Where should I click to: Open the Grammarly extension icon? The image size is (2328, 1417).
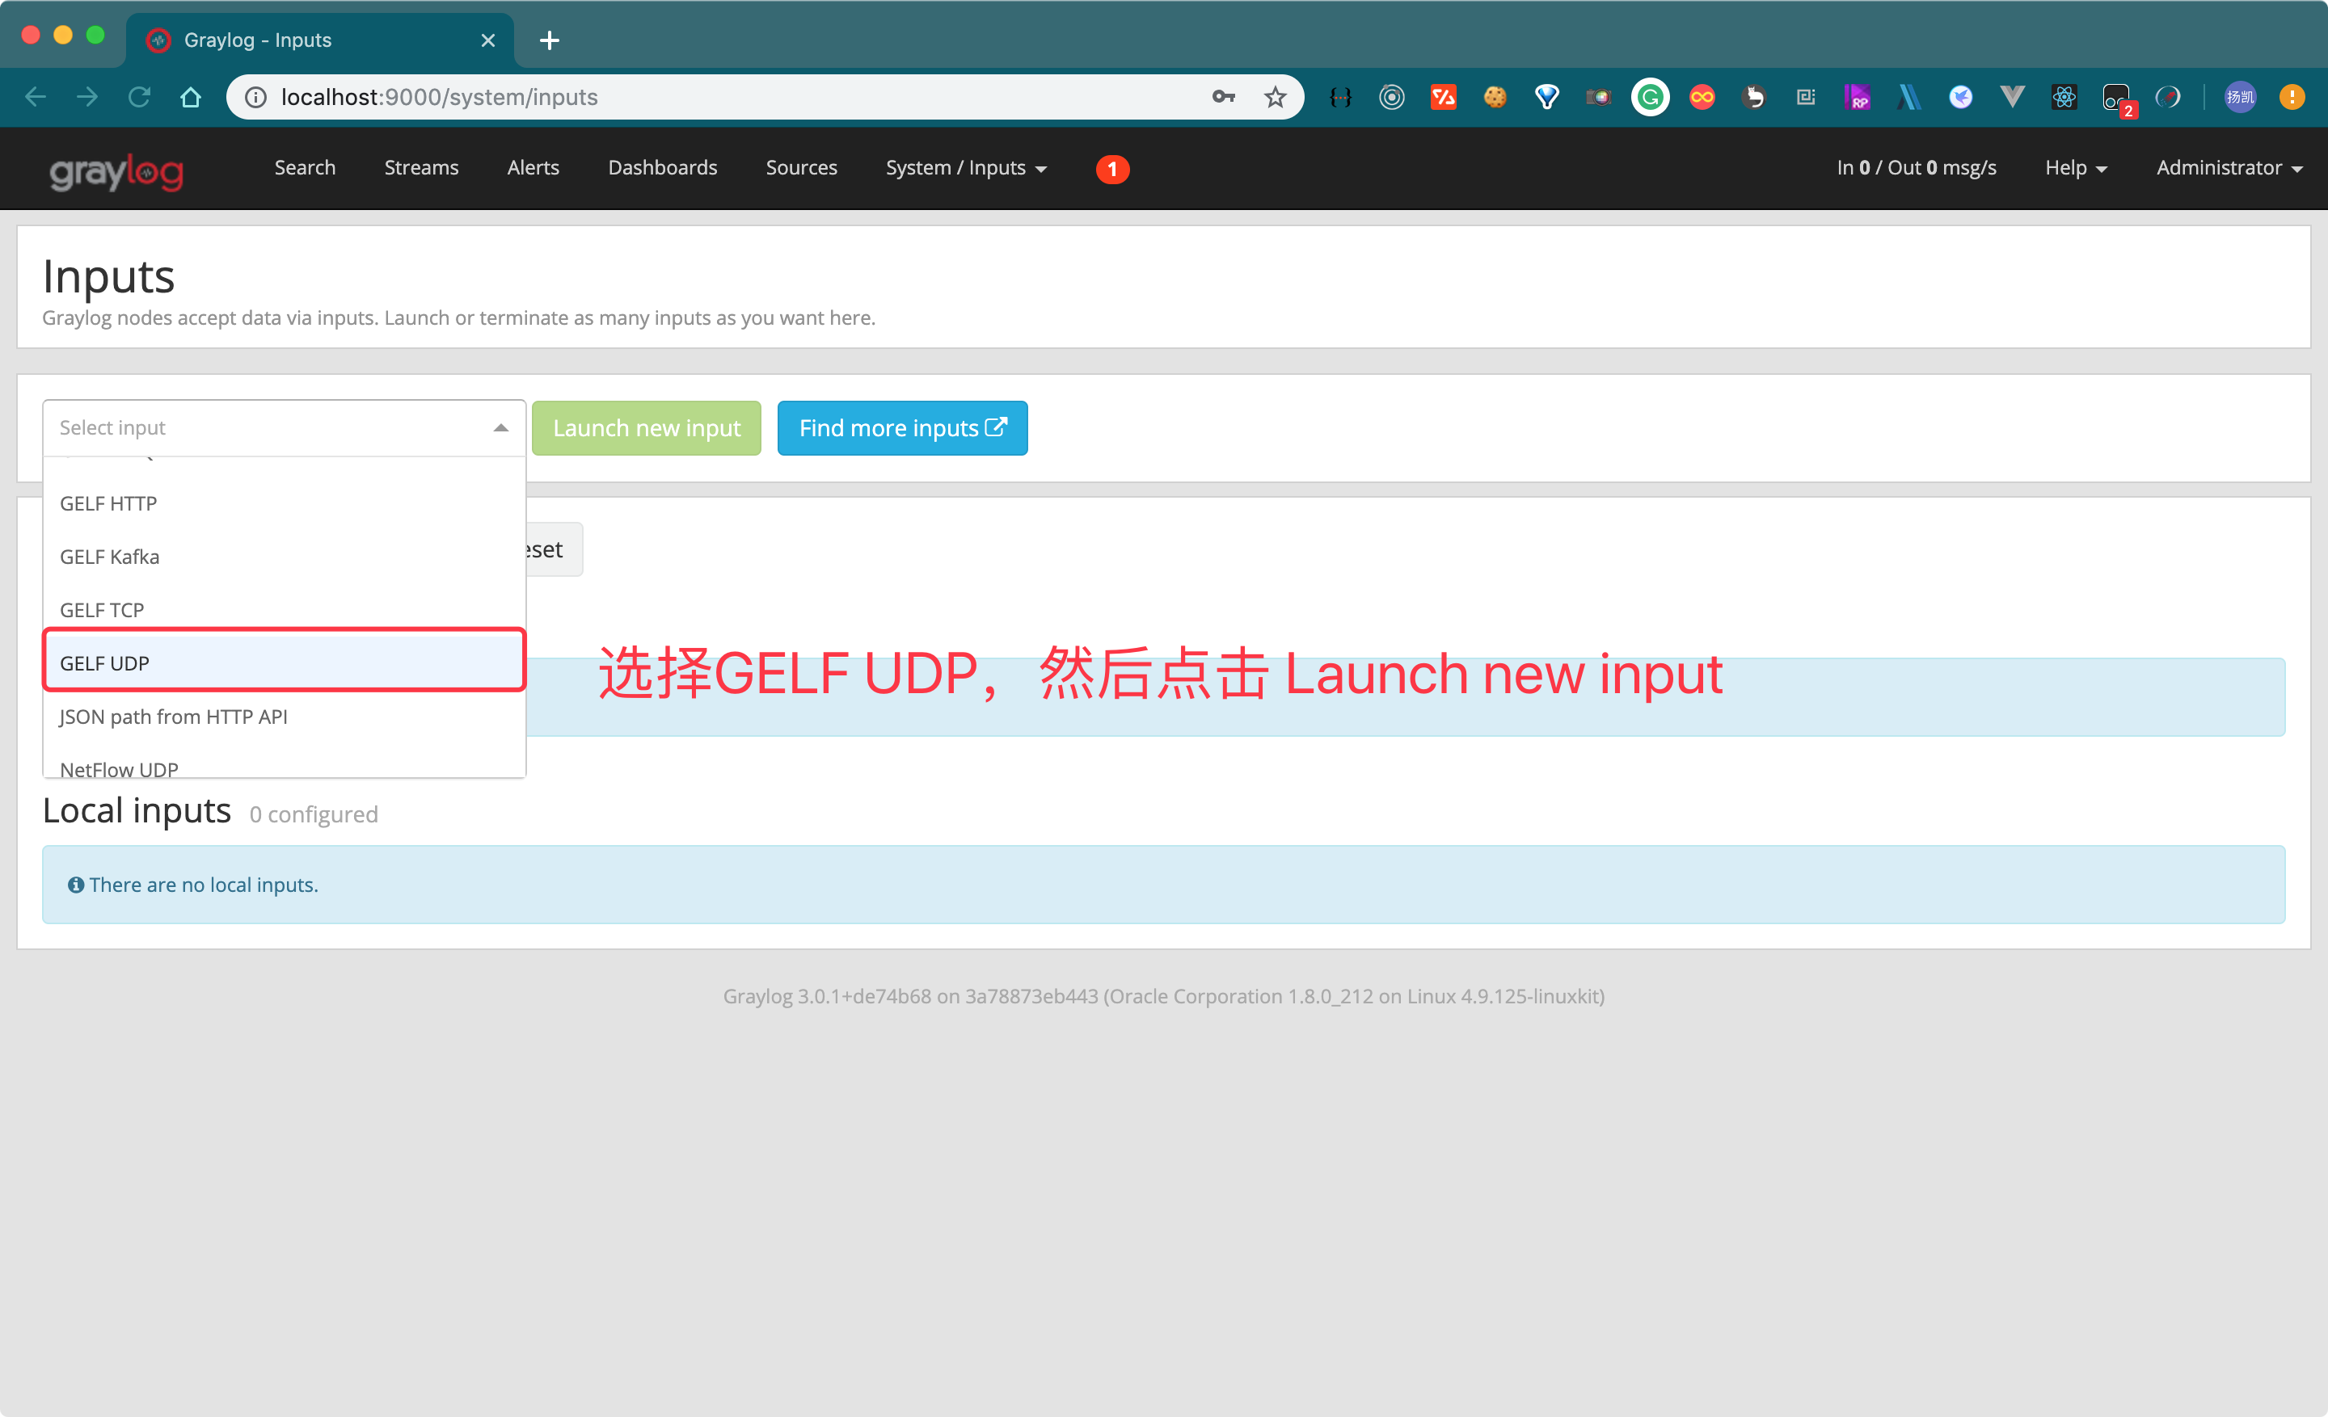pyautogui.click(x=1650, y=97)
